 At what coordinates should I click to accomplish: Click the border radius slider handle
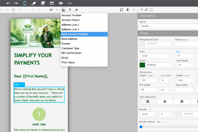(141, 127)
